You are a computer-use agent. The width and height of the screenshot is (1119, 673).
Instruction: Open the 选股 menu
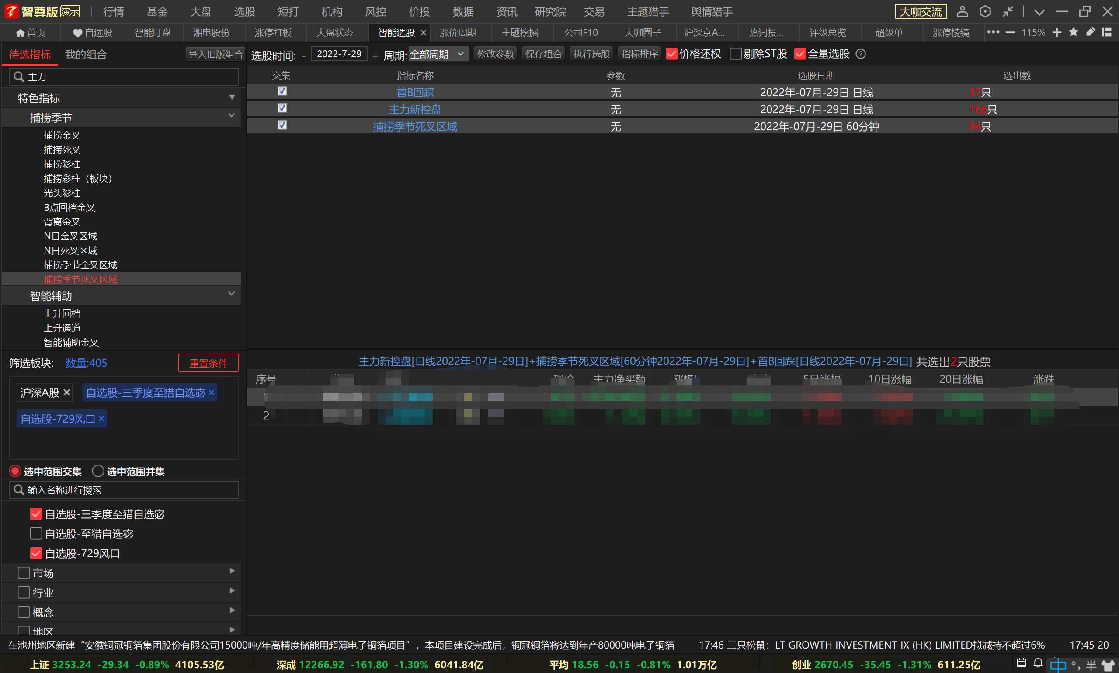point(244,12)
